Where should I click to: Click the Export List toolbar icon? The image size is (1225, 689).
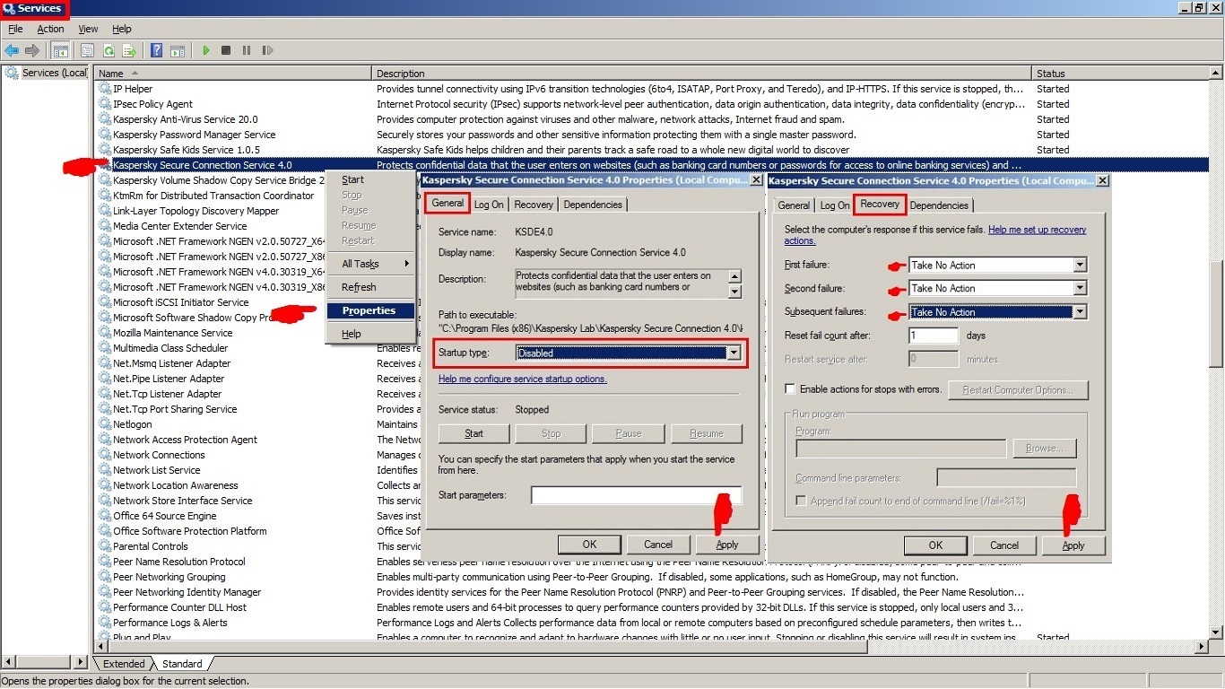click(129, 51)
